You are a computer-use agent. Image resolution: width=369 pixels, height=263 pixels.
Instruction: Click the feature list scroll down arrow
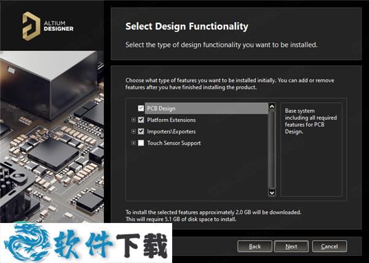pos(272,193)
